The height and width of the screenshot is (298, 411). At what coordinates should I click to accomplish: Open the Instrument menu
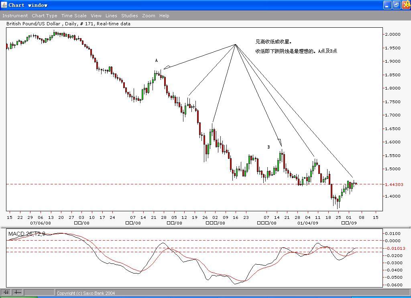(x=15, y=16)
